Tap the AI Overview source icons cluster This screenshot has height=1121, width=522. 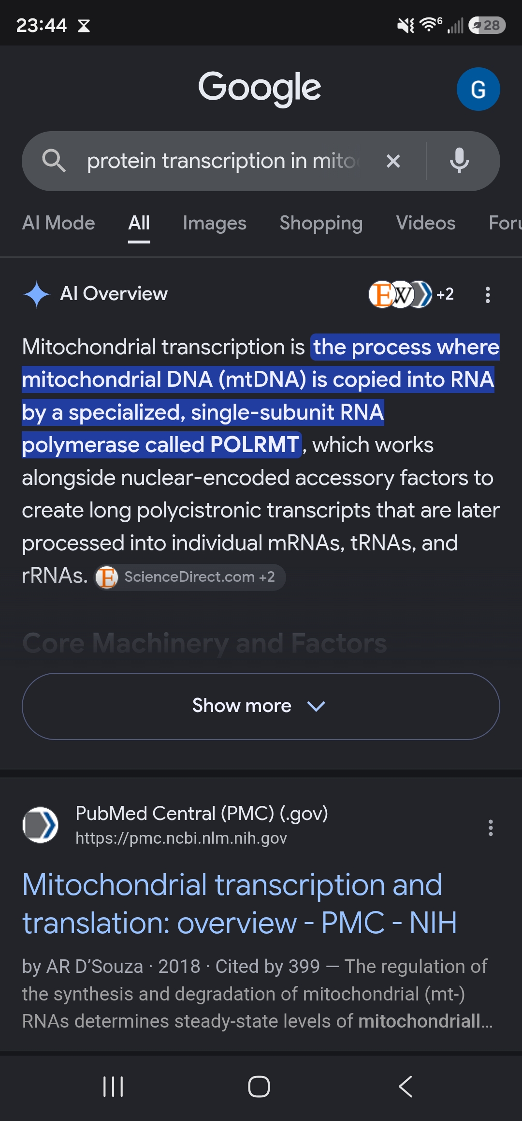click(411, 294)
